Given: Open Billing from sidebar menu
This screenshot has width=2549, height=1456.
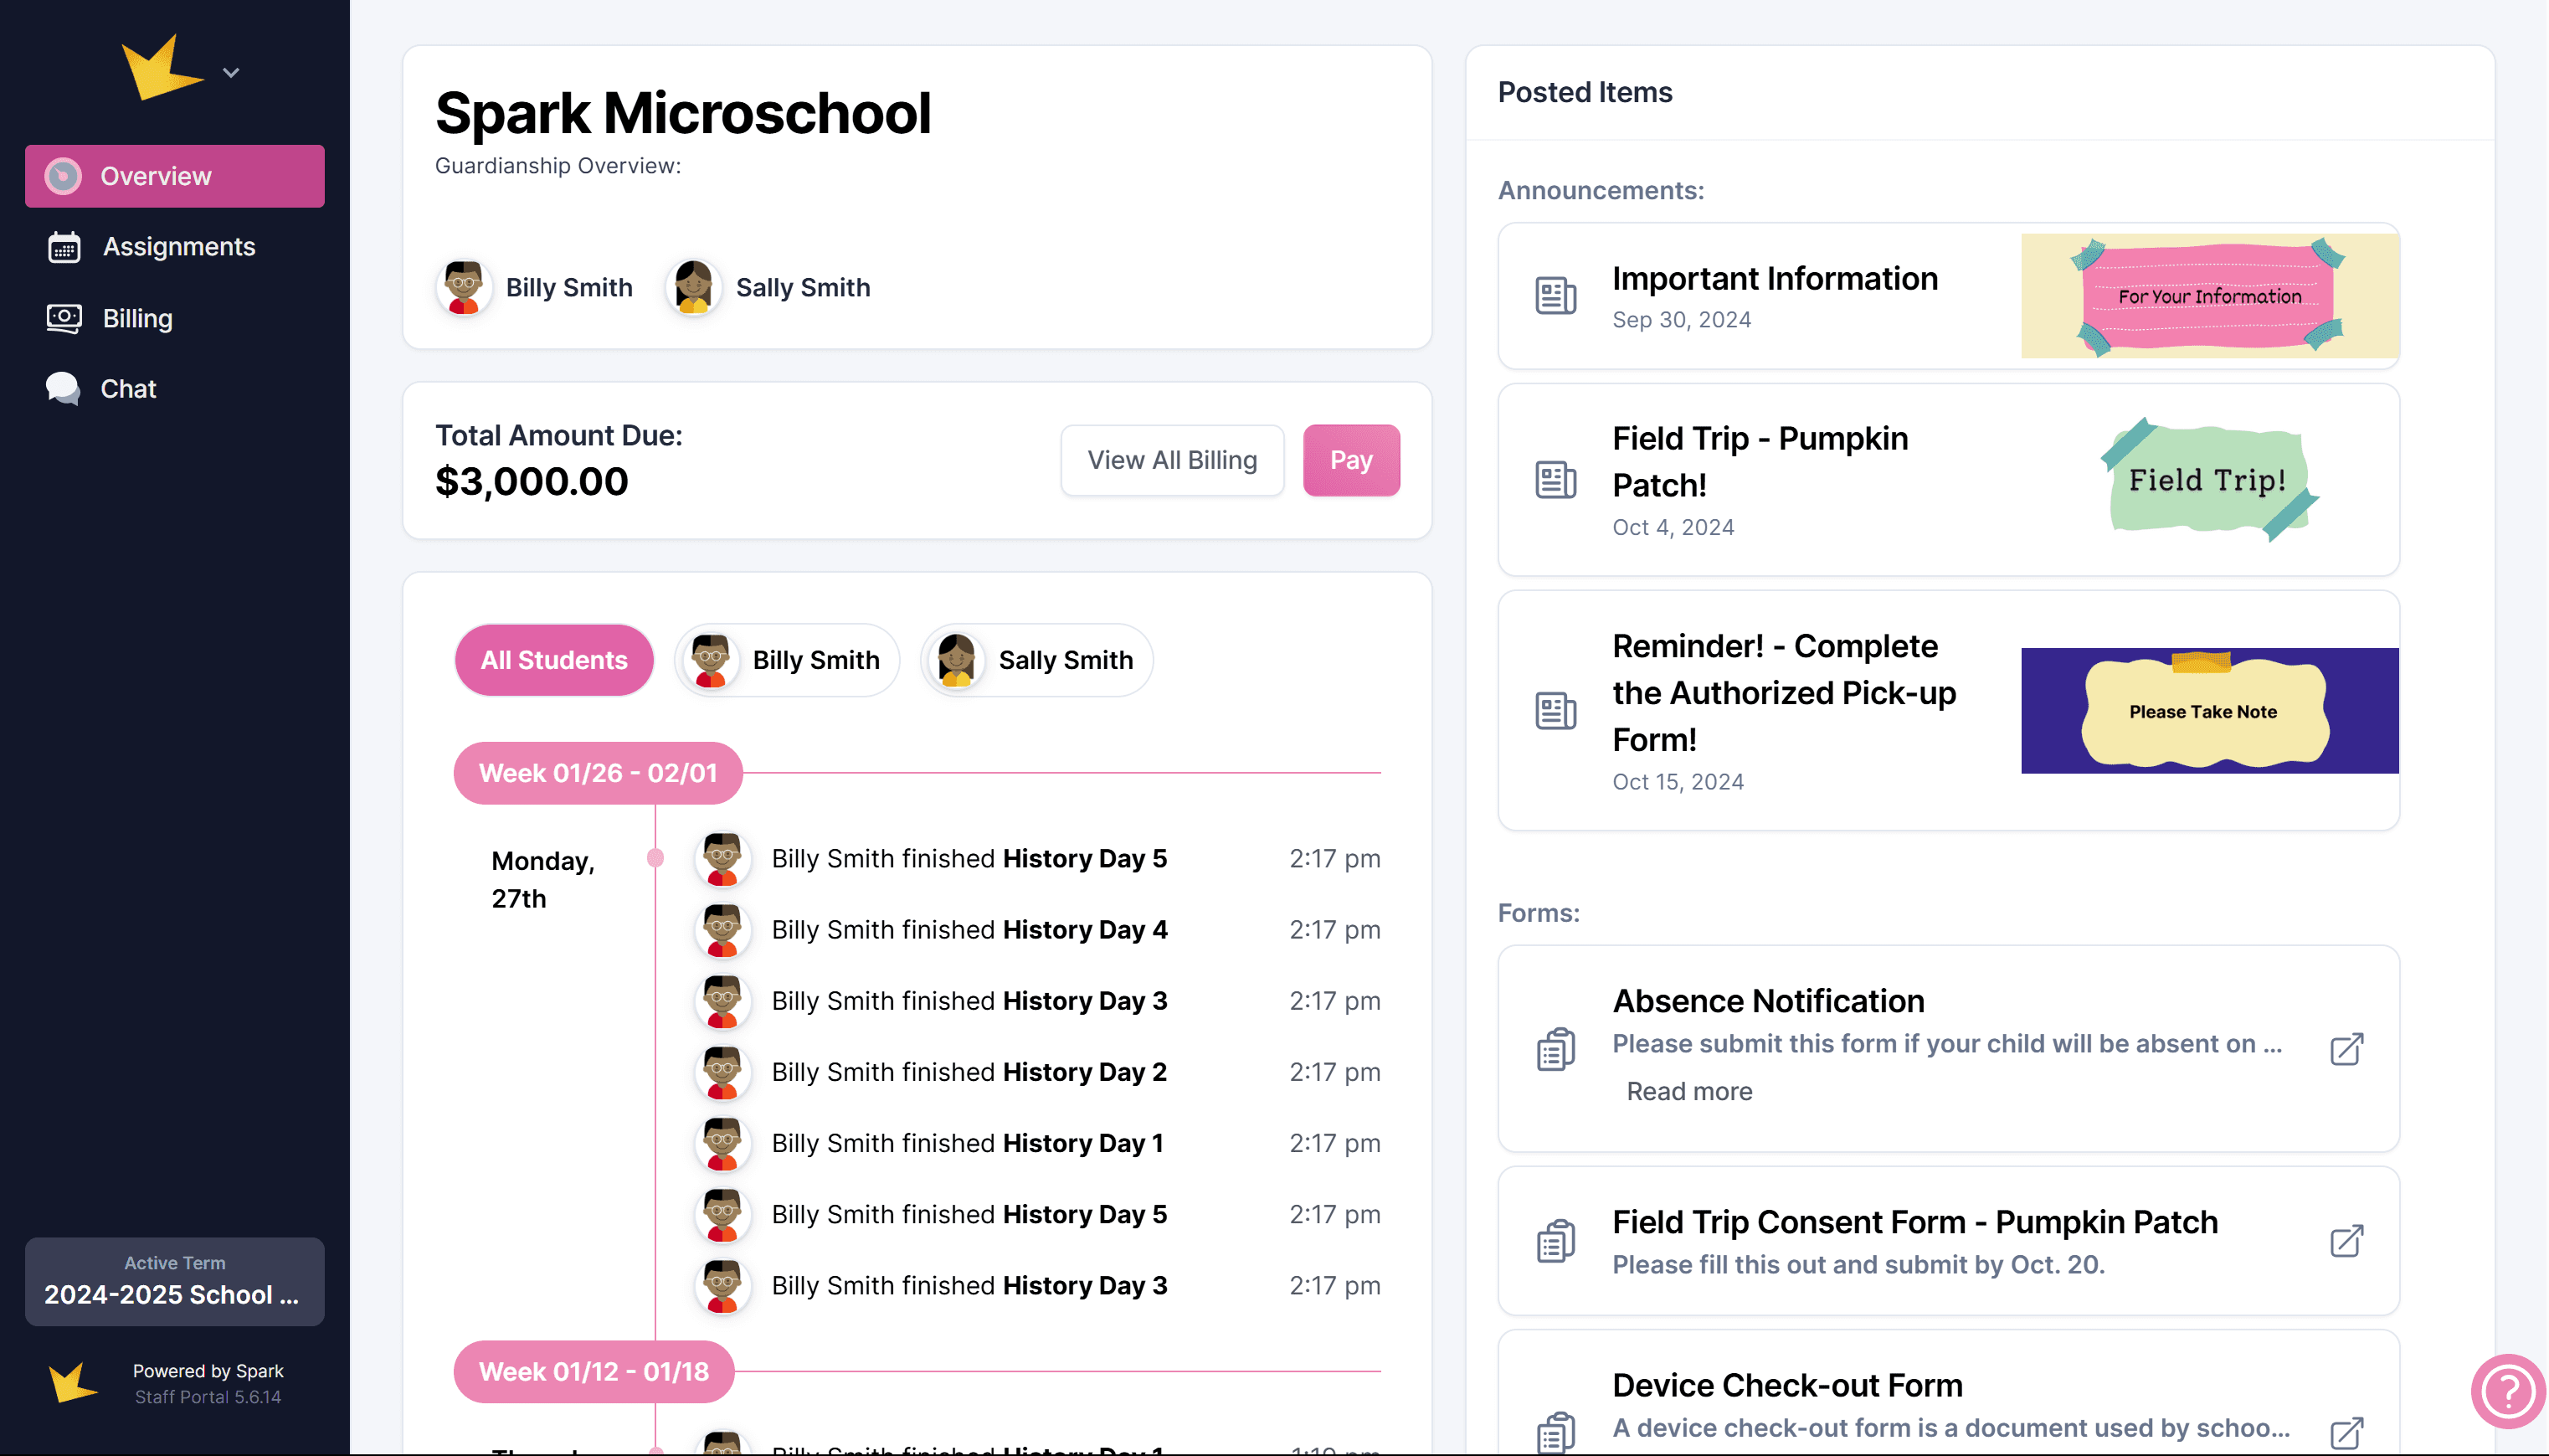Looking at the screenshot, I should 138,318.
